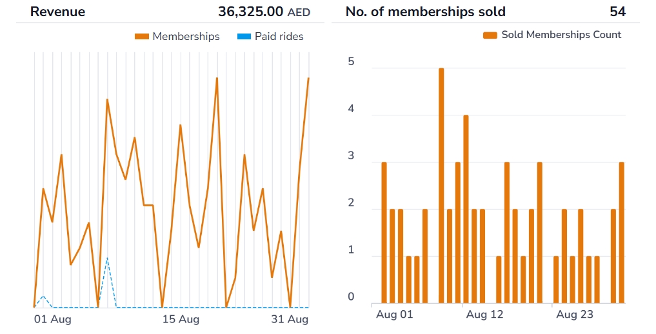656x334 pixels.
Task: Click the final Memberships revenue point at far right
Action: (x=308, y=79)
